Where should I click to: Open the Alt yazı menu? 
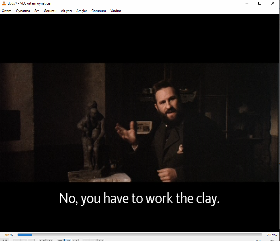click(x=66, y=11)
